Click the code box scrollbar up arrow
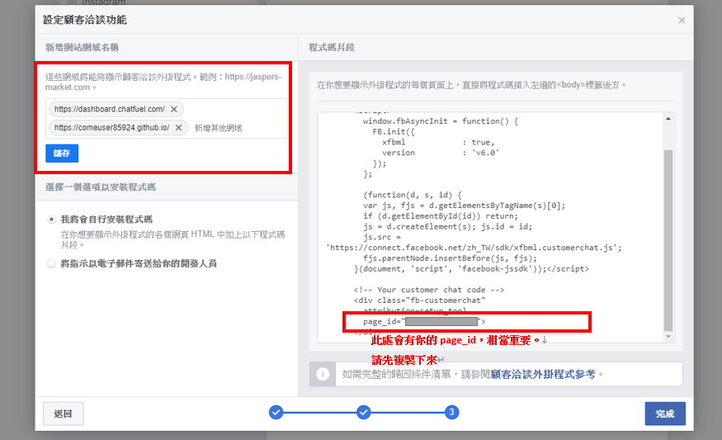The height and width of the screenshot is (440, 722). pos(668,119)
